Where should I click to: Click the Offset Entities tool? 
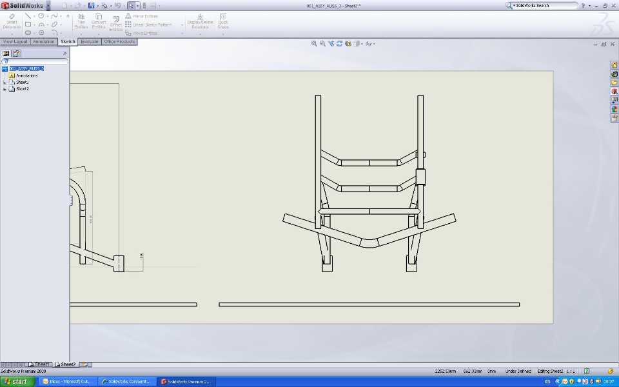tap(115, 24)
